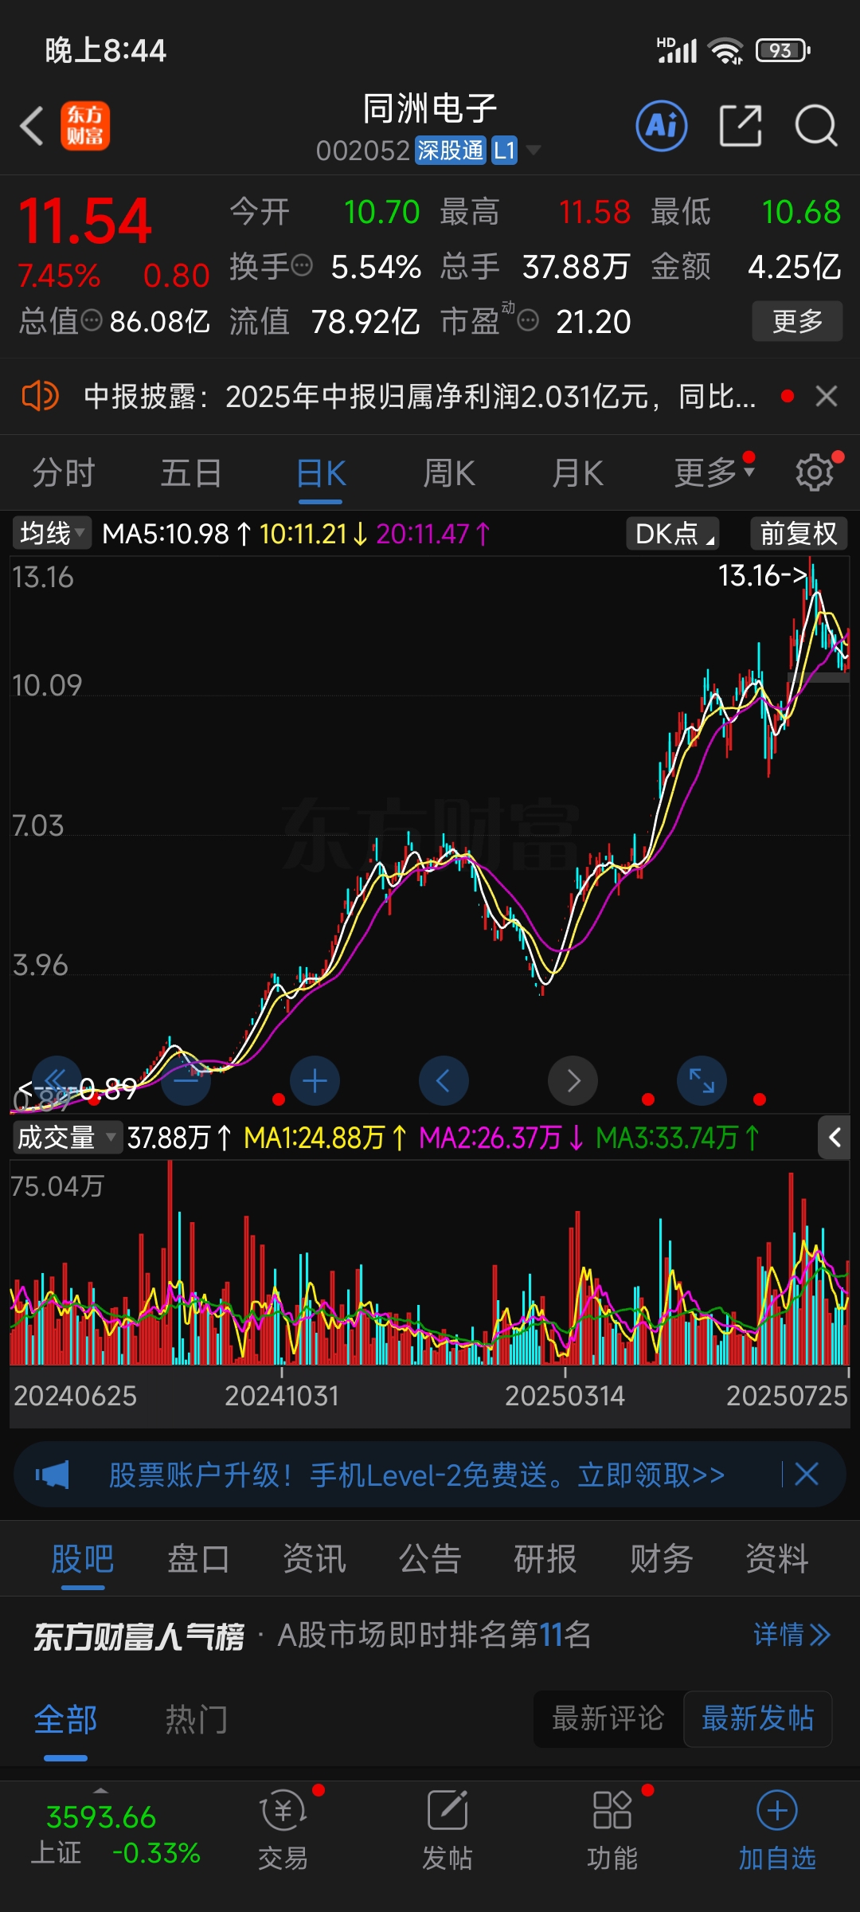Dismiss the mid-year report news banner
This screenshot has height=1912, width=860.
(x=827, y=396)
